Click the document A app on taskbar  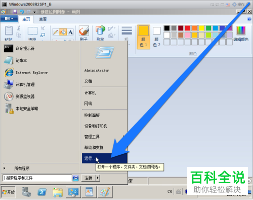(89, 192)
